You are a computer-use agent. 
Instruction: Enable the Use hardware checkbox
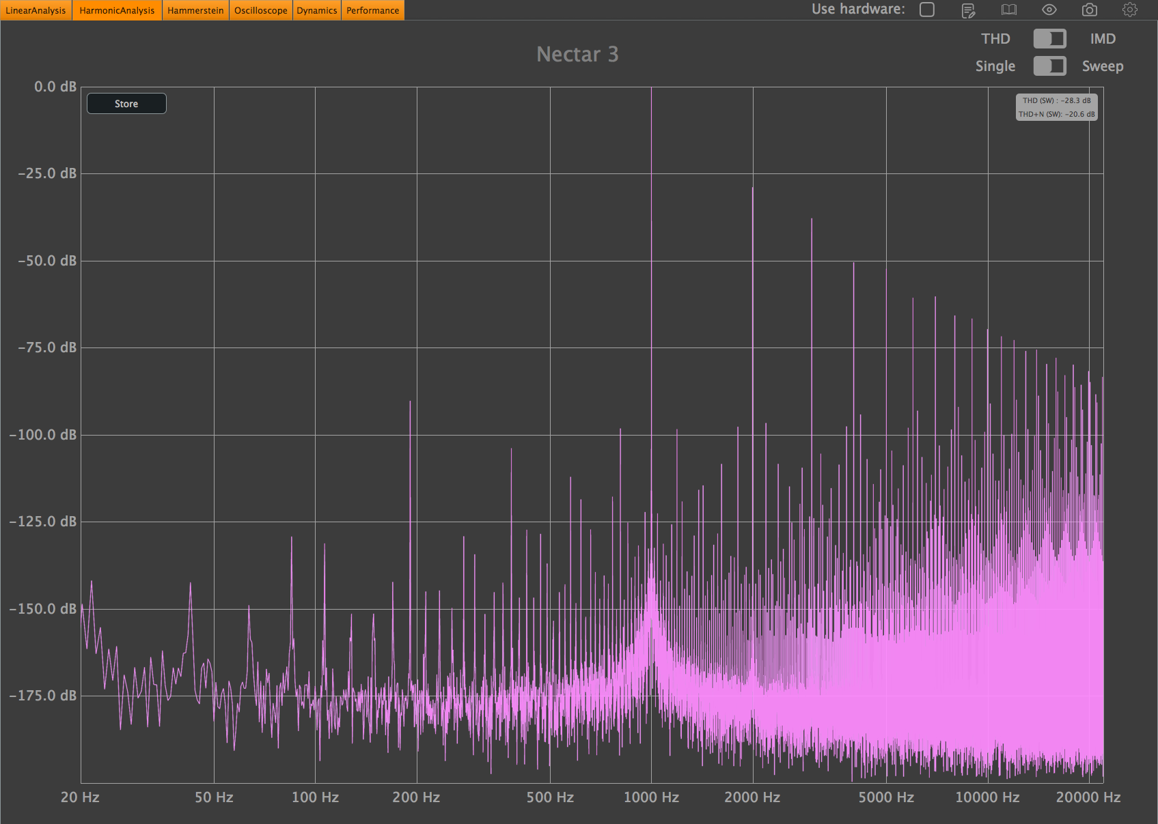927,10
